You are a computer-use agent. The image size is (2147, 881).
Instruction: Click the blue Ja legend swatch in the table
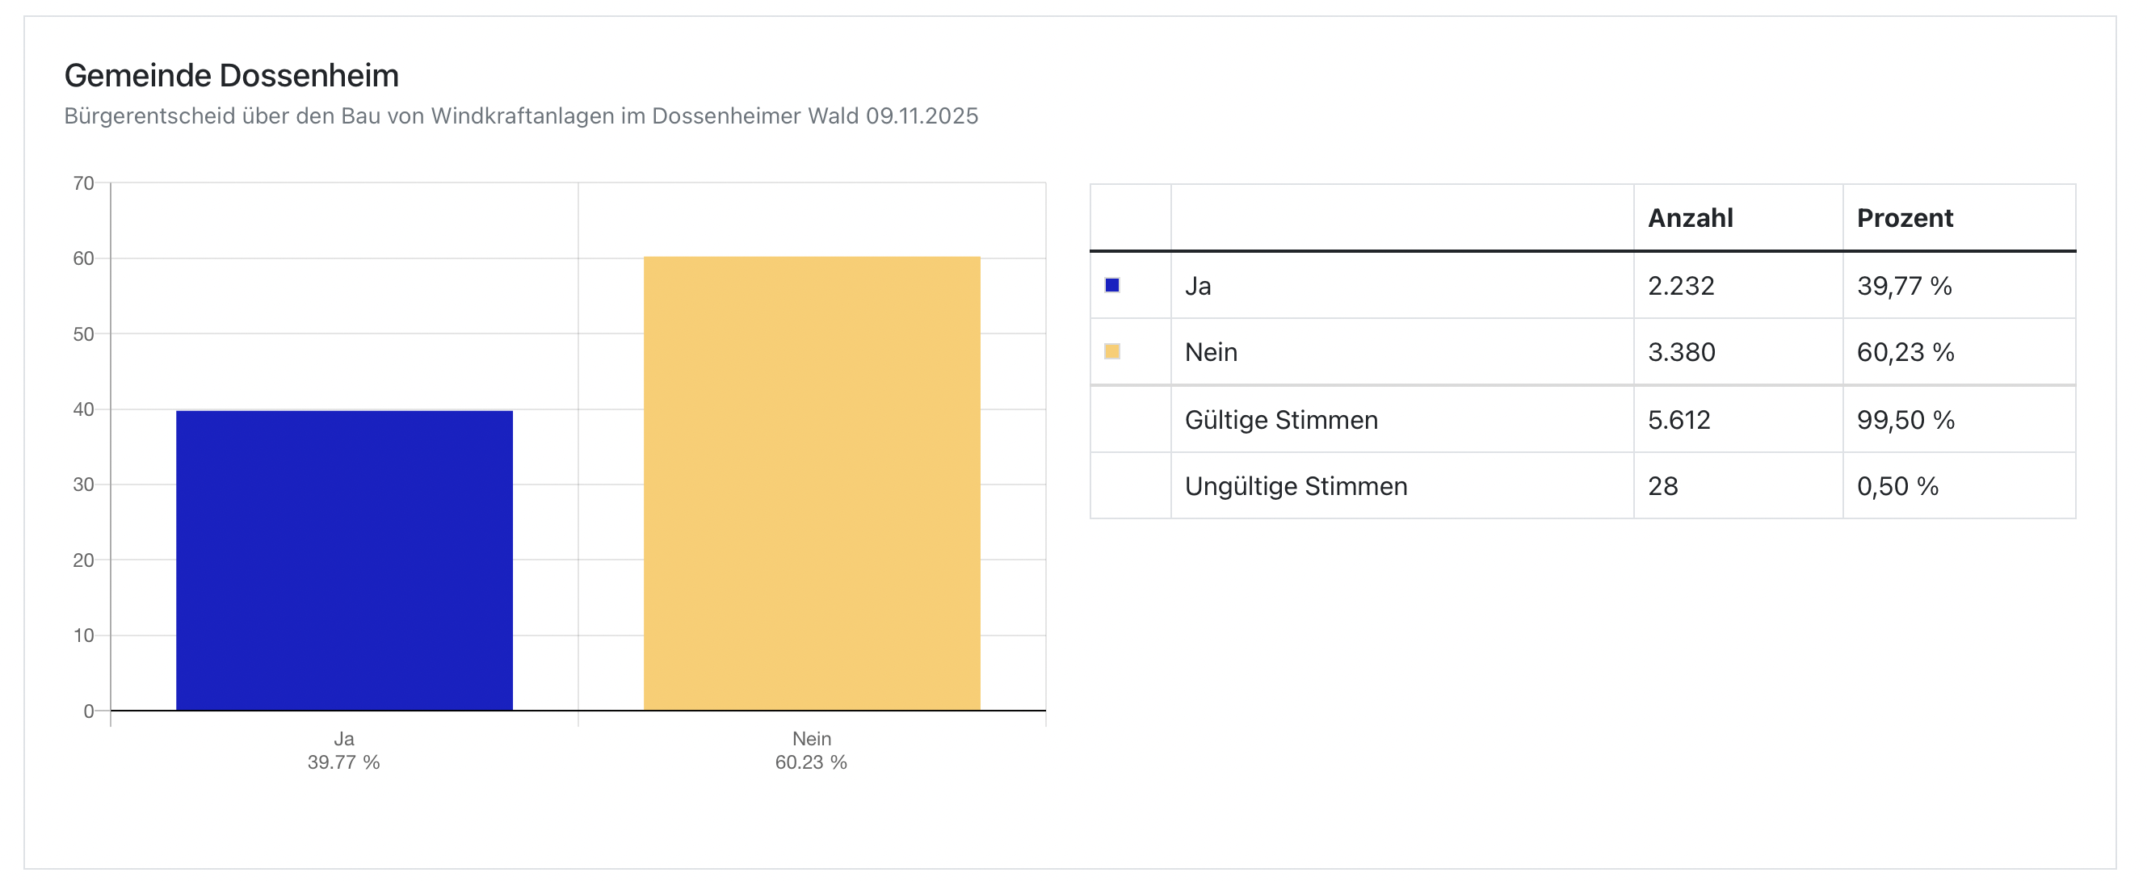(1111, 285)
